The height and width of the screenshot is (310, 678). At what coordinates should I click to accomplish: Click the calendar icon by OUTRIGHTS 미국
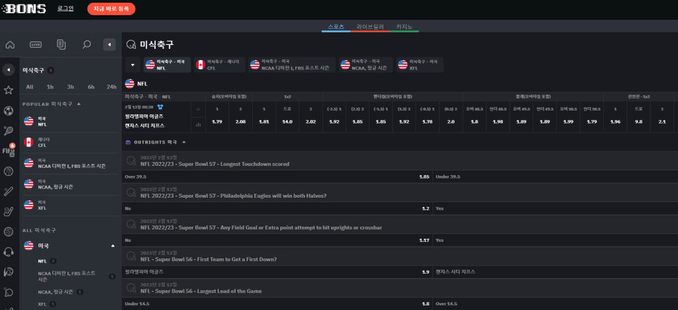[x=128, y=142]
